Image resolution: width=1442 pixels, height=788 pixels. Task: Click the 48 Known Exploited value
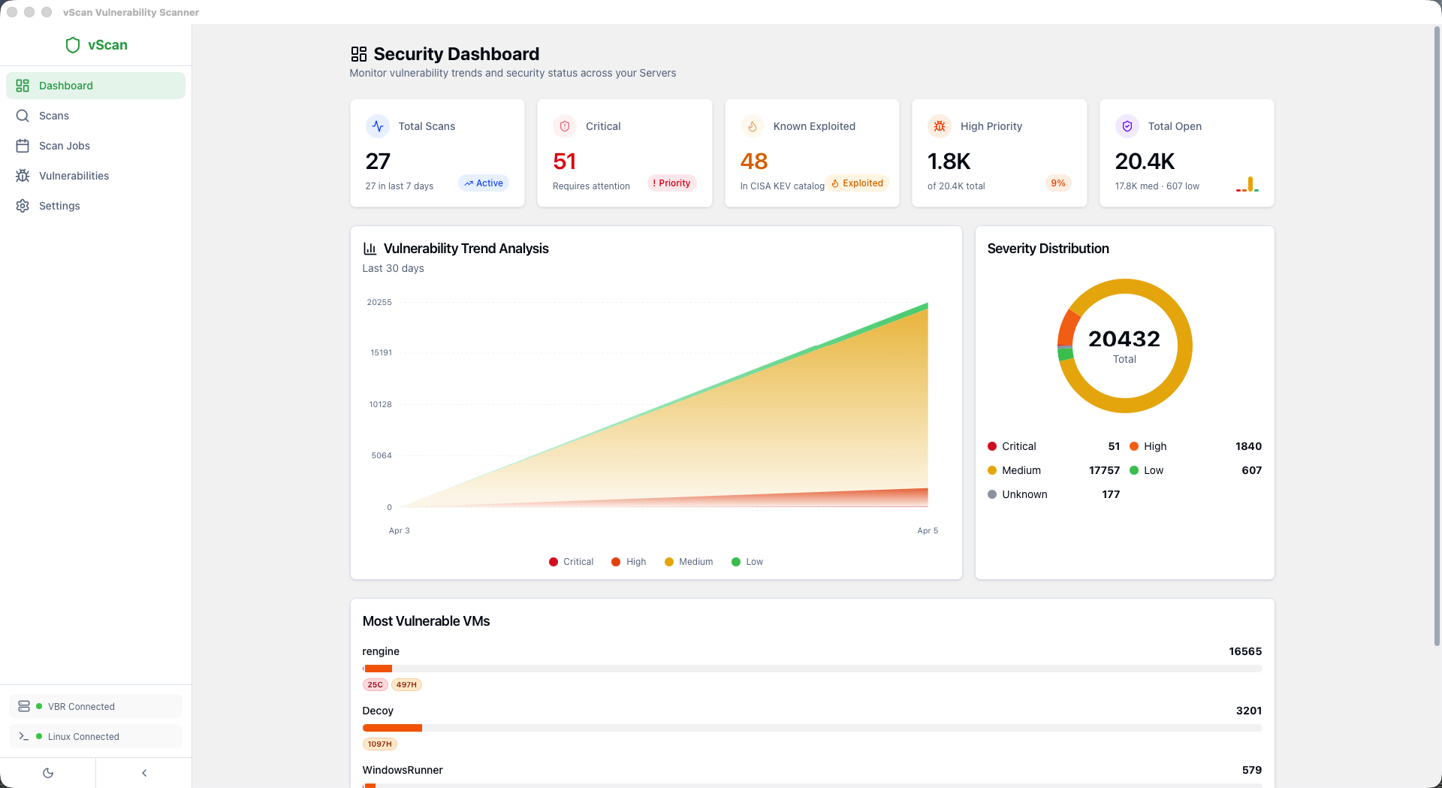click(x=754, y=162)
